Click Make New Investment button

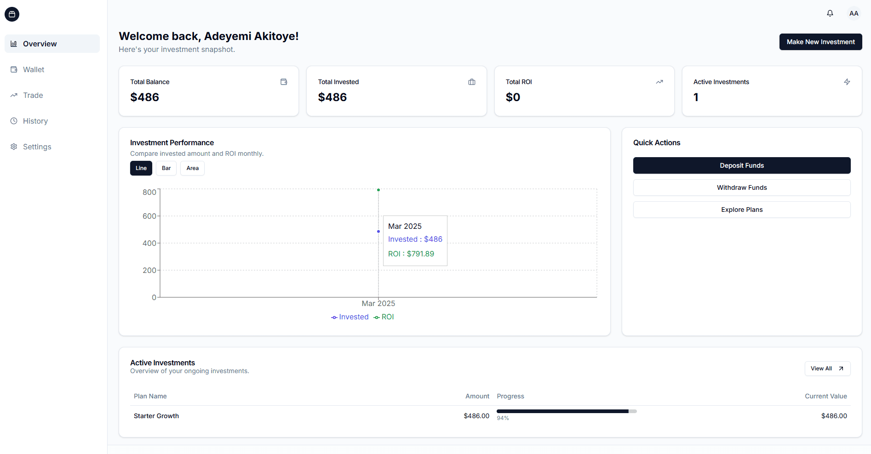(x=820, y=42)
